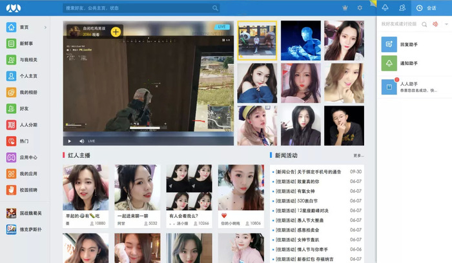Launch the 德克萨斯扑 poker game icon
Screen dimensions: 452x263
[x=11, y=229]
